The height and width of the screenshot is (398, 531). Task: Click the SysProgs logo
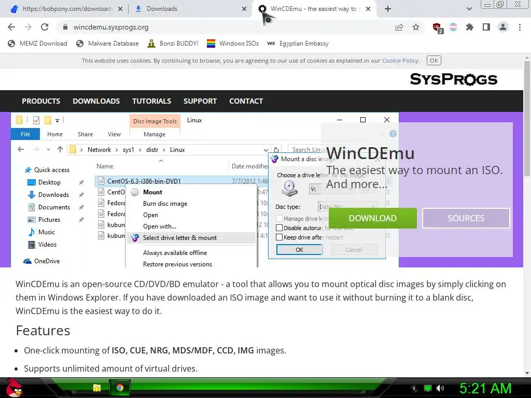453,79
